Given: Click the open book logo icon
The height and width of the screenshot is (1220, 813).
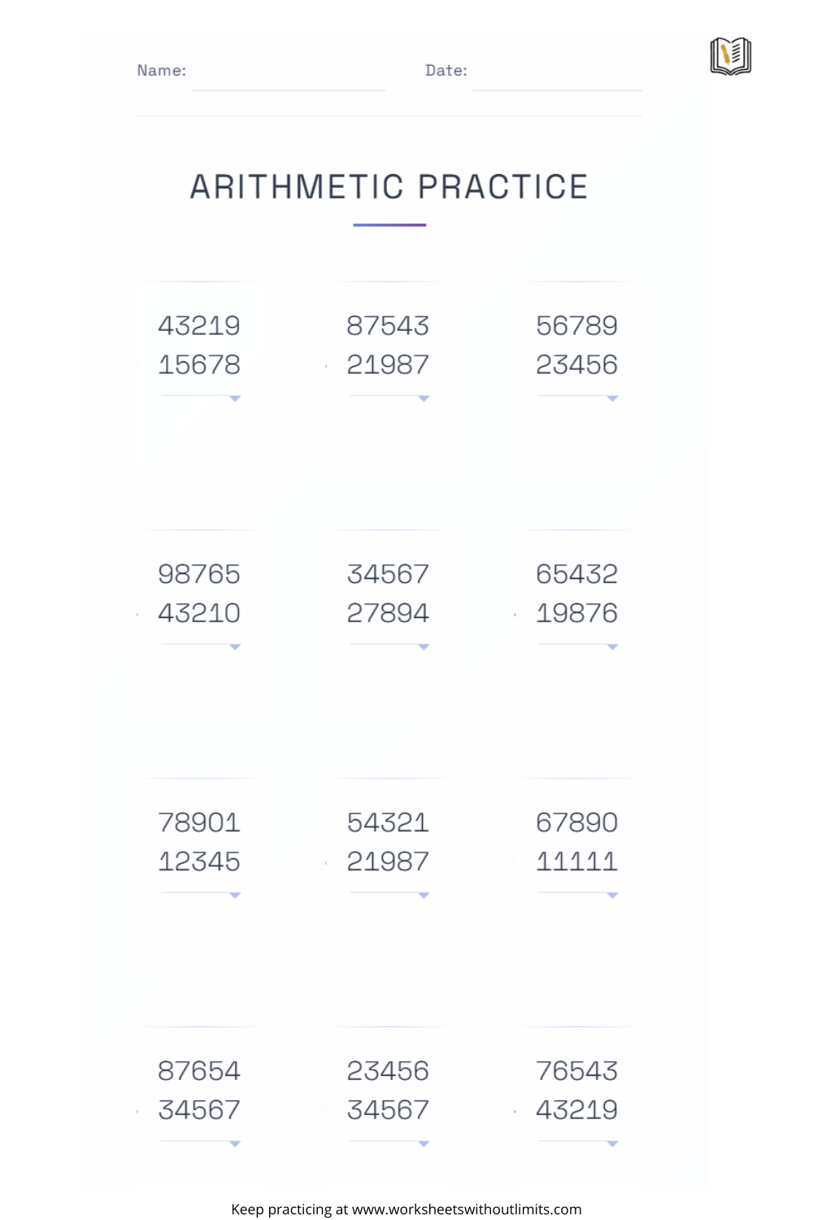Looking at the screenshot, I should [730, 56].
